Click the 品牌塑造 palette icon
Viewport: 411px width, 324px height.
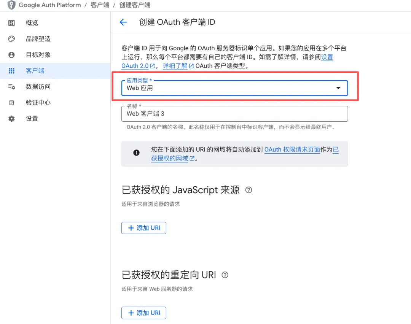coord(11,39)
